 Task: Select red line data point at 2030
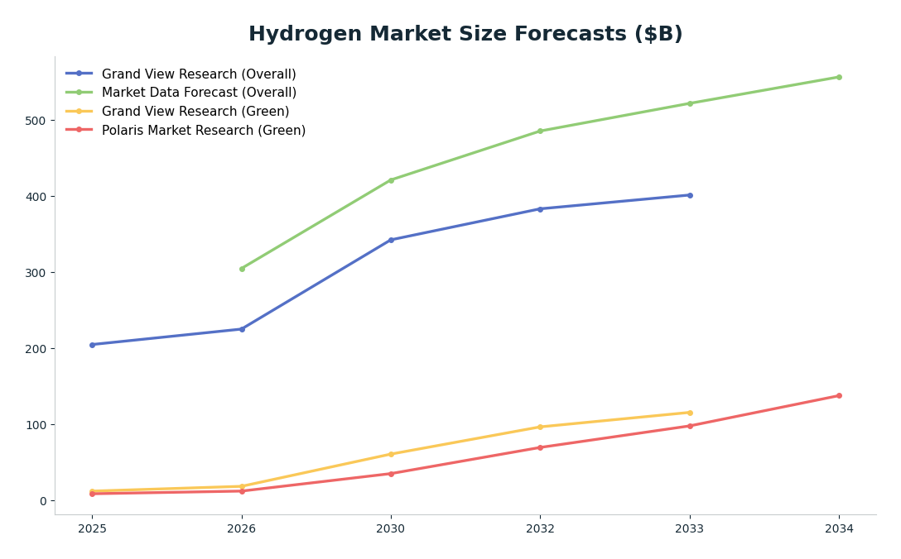(x=392, y=474)
